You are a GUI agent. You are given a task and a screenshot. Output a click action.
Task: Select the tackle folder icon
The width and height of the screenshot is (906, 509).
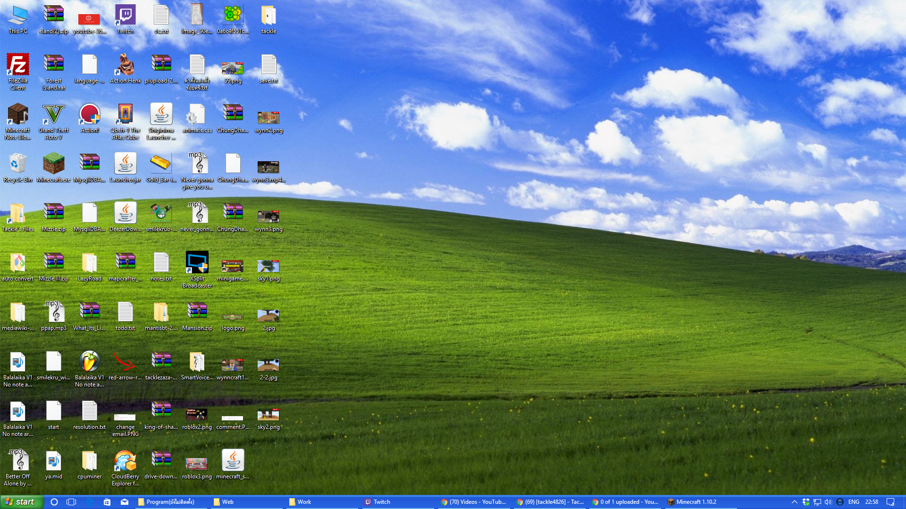pos(269,20)
